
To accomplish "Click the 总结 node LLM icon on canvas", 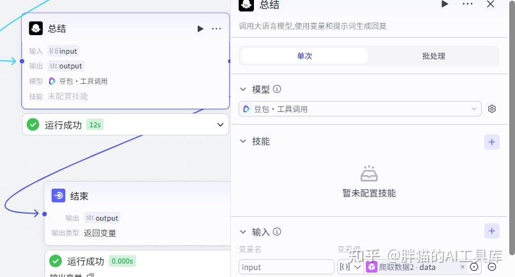I will [x=36, y=28].
